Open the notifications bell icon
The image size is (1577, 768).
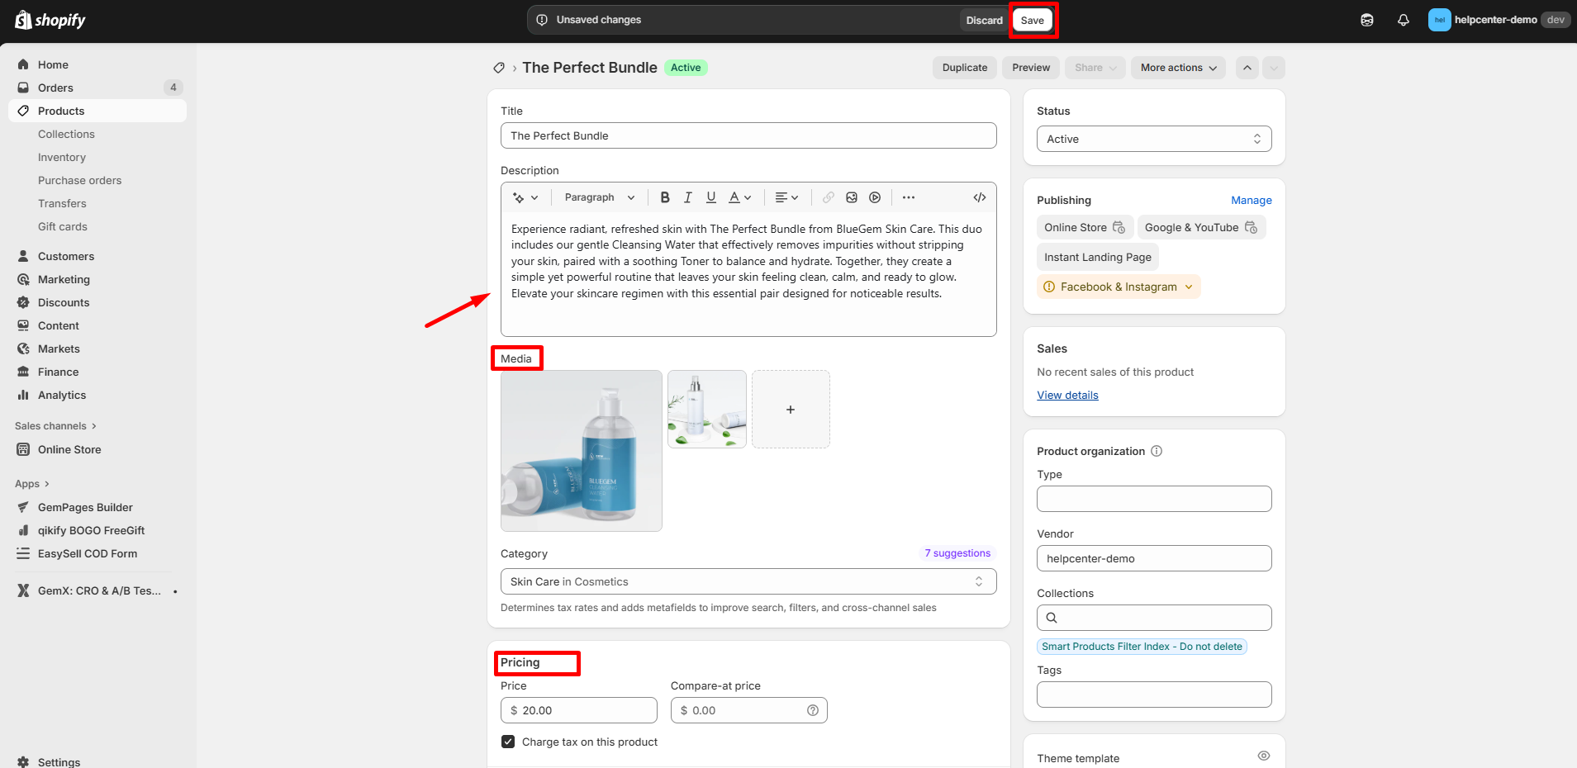pyautogui.click(x=1403, y=20)
